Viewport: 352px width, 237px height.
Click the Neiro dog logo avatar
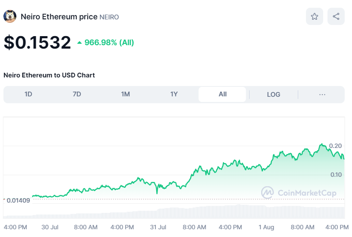[10, 17]
